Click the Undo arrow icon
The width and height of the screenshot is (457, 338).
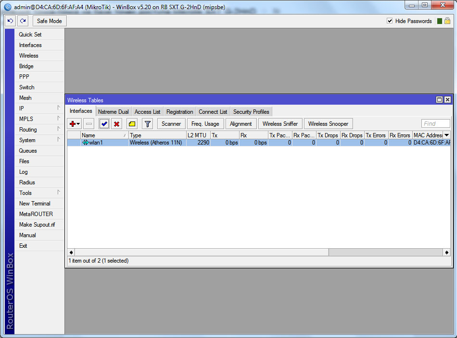[11, 21]
